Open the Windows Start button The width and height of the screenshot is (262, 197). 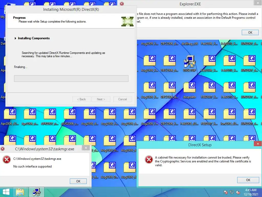(x=6, y=192)
